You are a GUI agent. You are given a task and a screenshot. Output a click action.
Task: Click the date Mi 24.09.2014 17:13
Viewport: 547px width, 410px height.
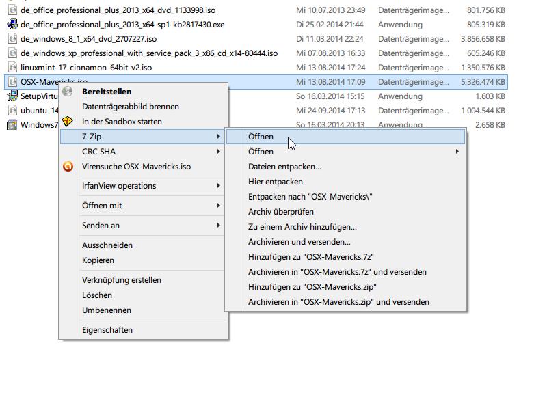point(331,111)
